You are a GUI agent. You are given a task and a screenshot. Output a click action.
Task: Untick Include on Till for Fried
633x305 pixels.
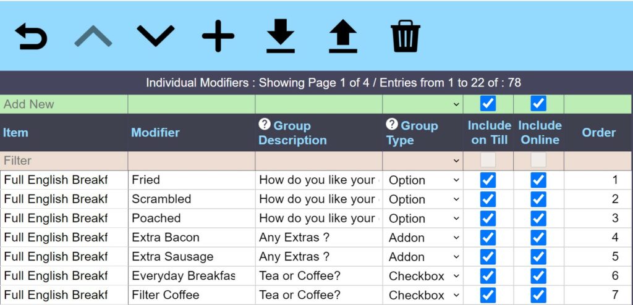pos(488,180)
